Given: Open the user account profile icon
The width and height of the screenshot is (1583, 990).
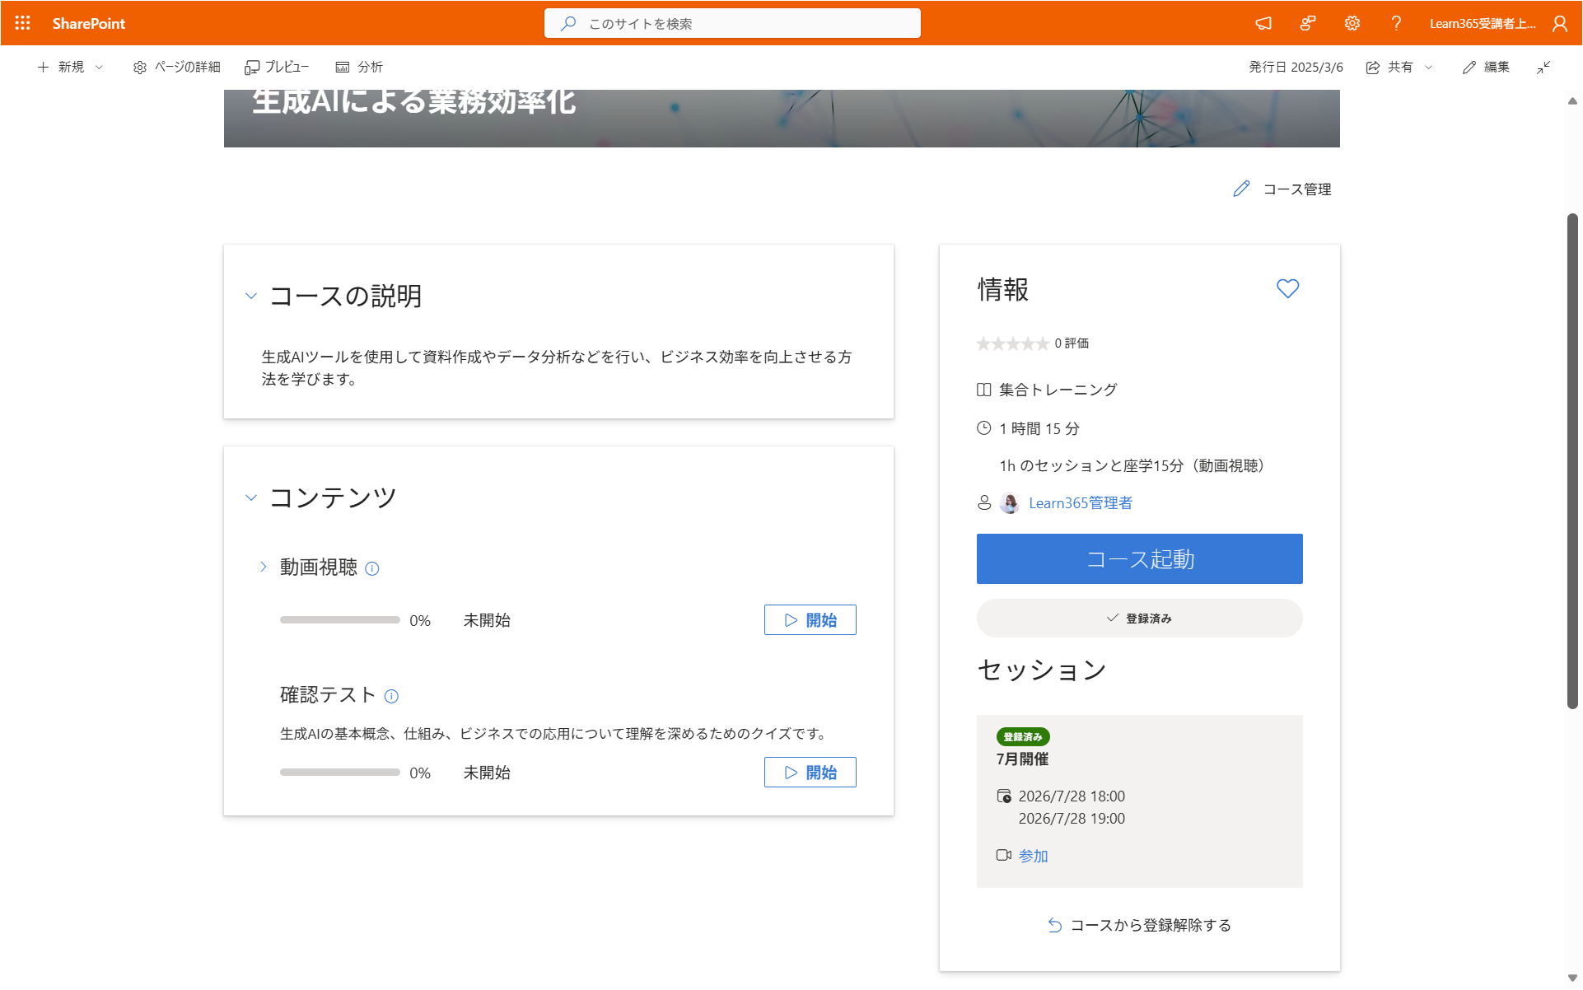Looking at the screenshot, I should tap(1560, 23).
